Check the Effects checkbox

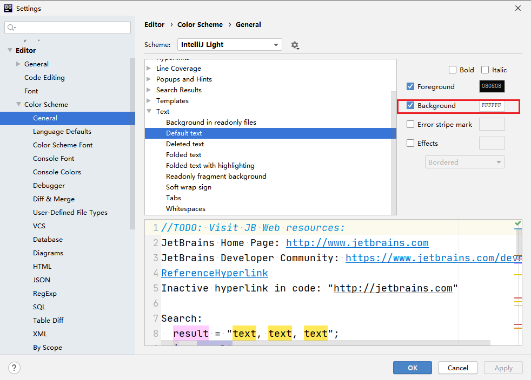[410, 144]
